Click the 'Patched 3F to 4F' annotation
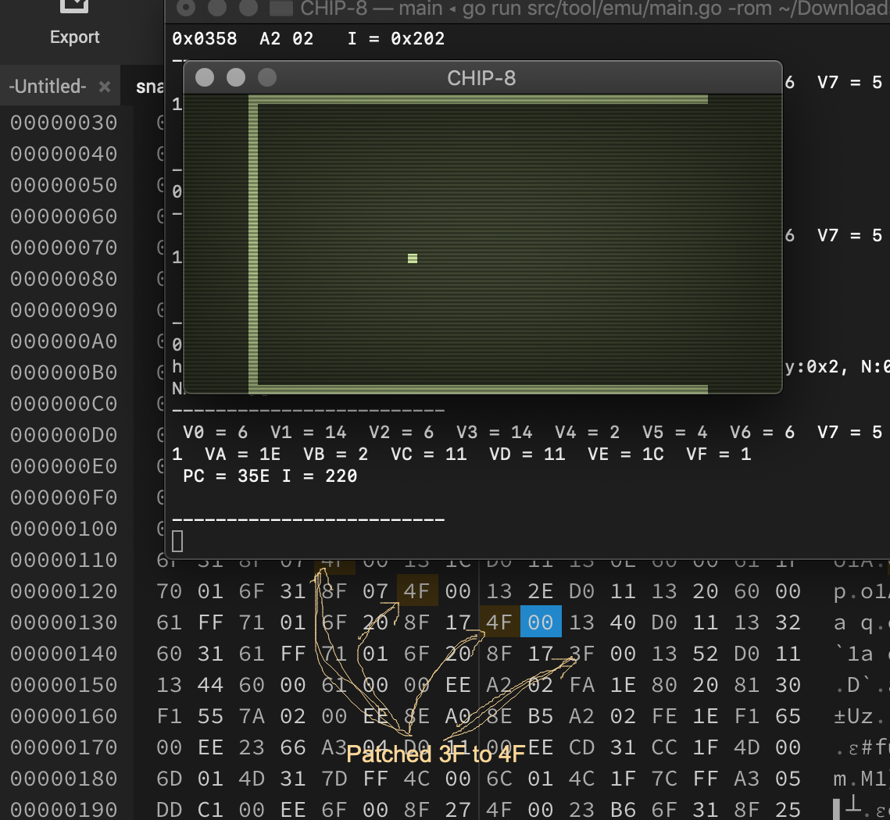The height and width of the screenshot is (820, 890). tap(435, 754)
